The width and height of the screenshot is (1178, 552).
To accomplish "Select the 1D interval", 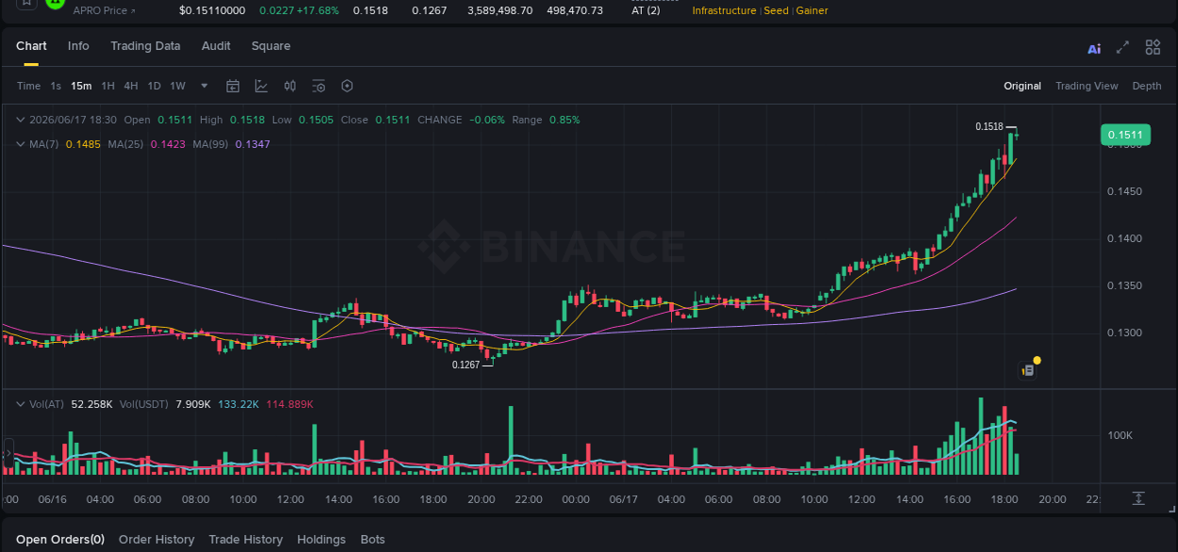I will click(x=154, y=86).
